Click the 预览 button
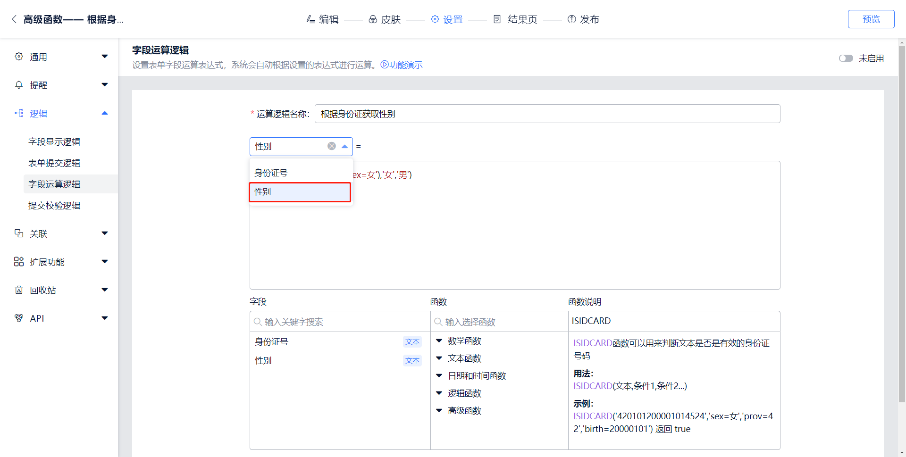 pos(871,19)
